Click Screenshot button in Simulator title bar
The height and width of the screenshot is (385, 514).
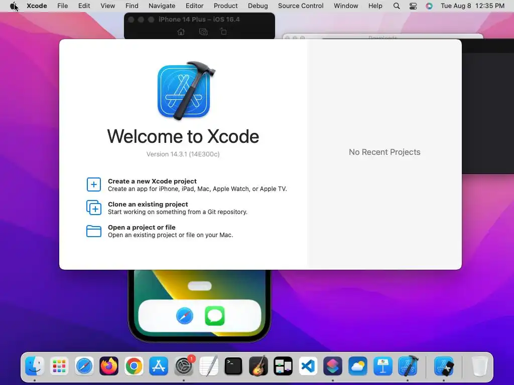[203, 32]
